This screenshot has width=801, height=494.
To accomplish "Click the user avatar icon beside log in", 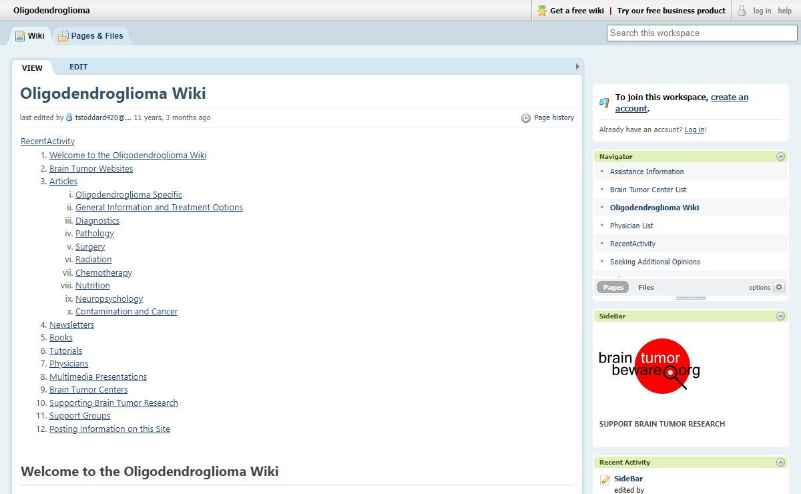I will coord(742,11).
